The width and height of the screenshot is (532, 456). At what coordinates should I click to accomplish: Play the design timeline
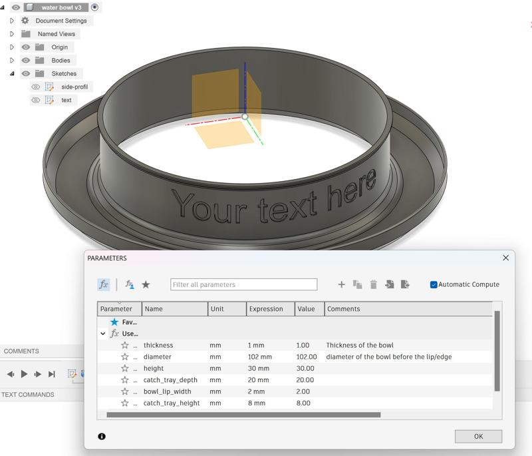point(24,374)
